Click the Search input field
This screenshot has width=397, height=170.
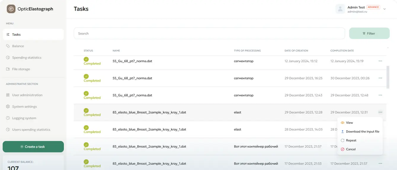pyautogui.click(x=209, y=33)
